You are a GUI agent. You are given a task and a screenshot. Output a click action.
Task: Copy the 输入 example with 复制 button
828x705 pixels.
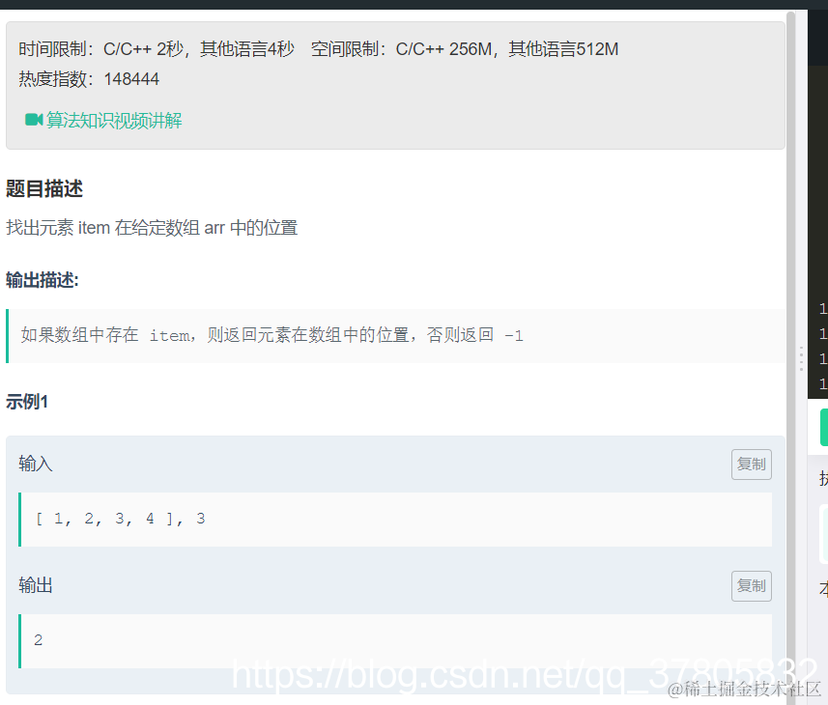tap(751, 465)
